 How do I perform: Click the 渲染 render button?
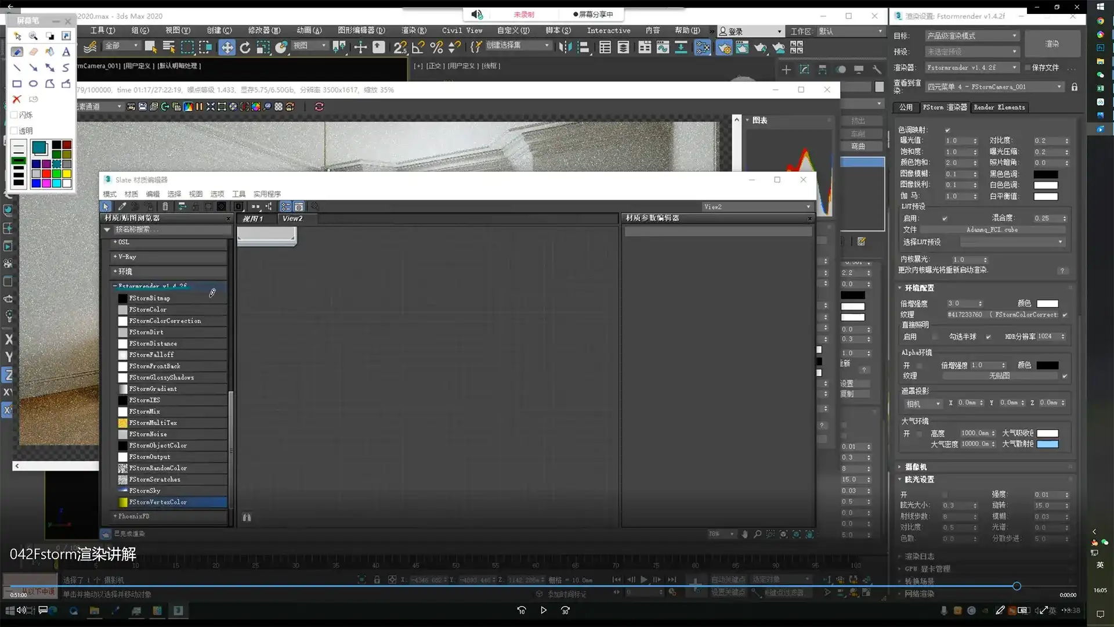[1051, 44]
